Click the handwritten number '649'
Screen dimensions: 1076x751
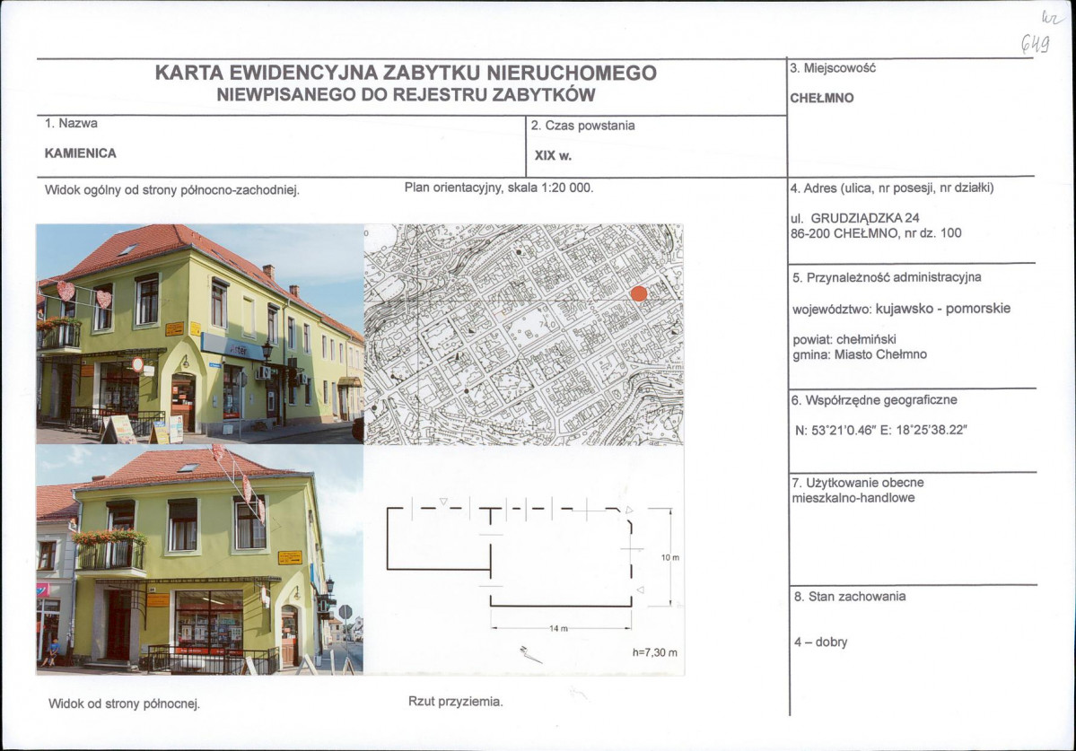click(x=1035, y=44)
